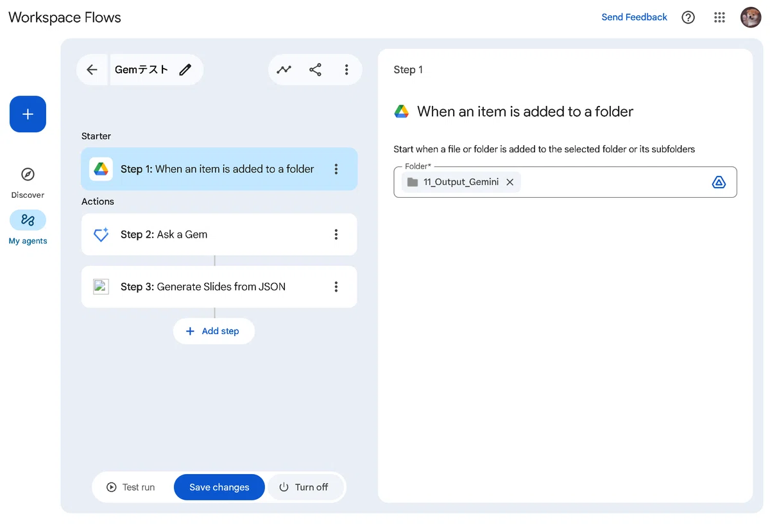Select Step 2: Ask a Gem

(x=219, y=234)
